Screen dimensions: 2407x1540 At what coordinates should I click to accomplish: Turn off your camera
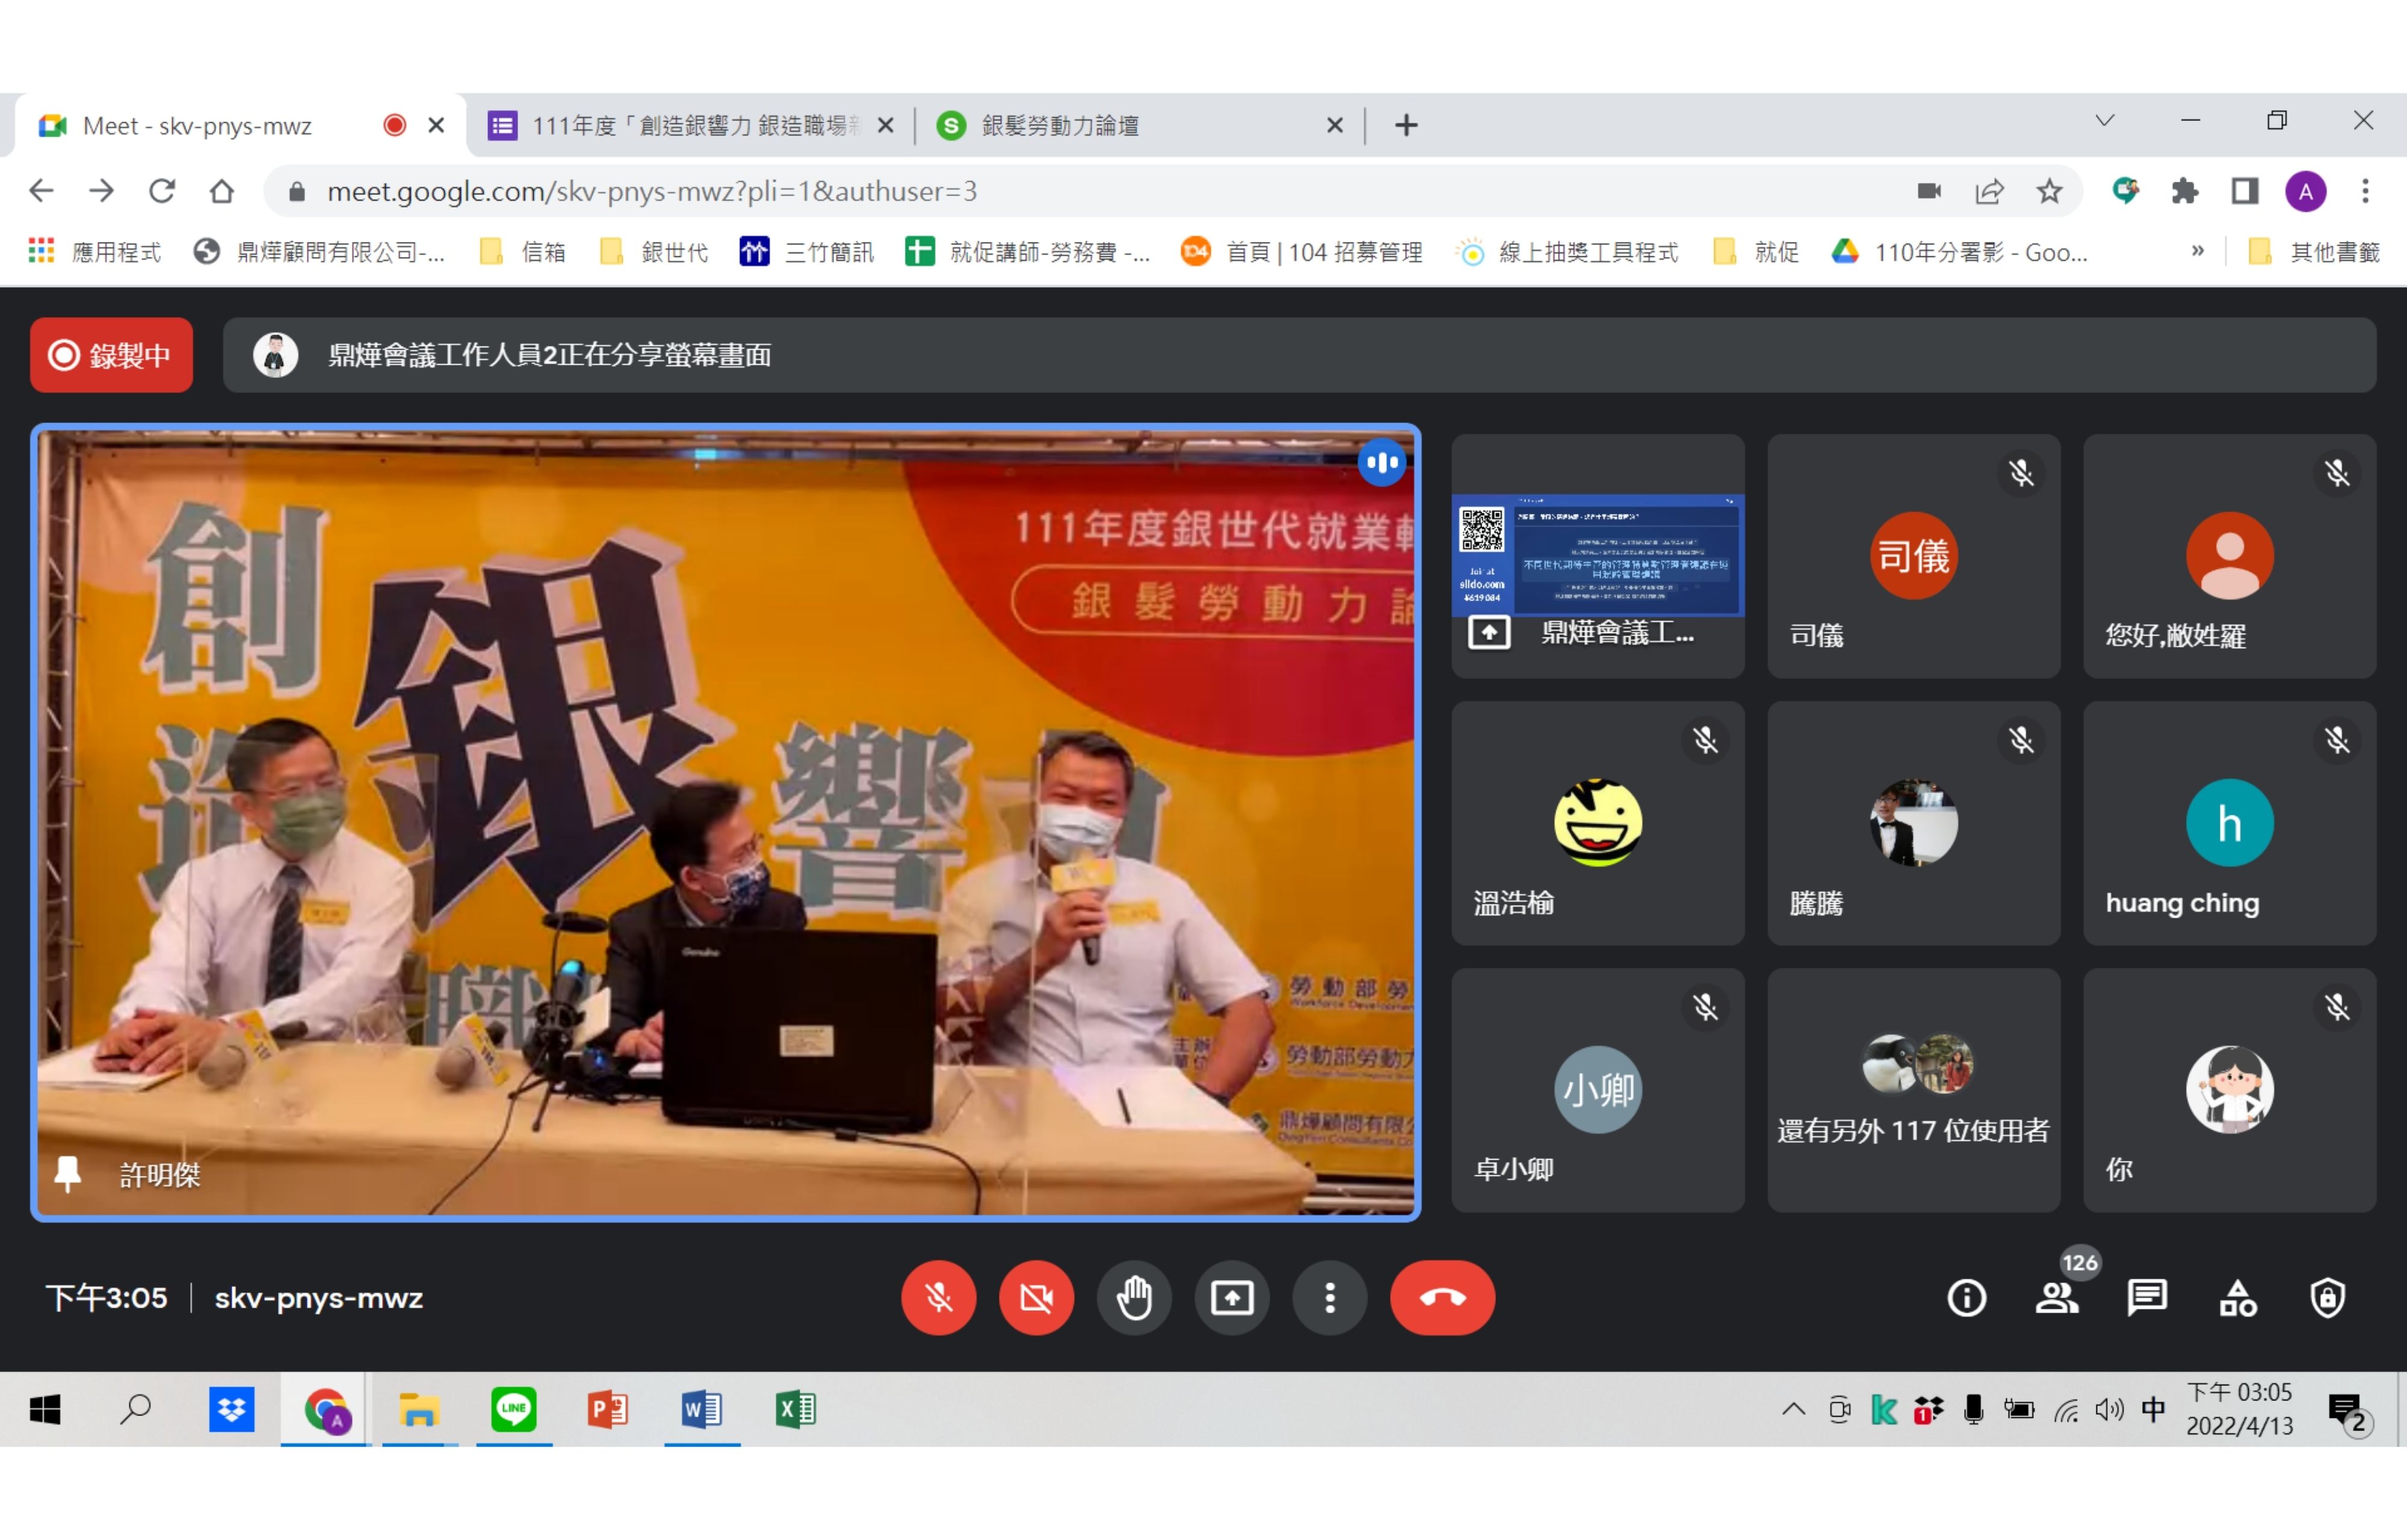[x=1036, y=1297]
